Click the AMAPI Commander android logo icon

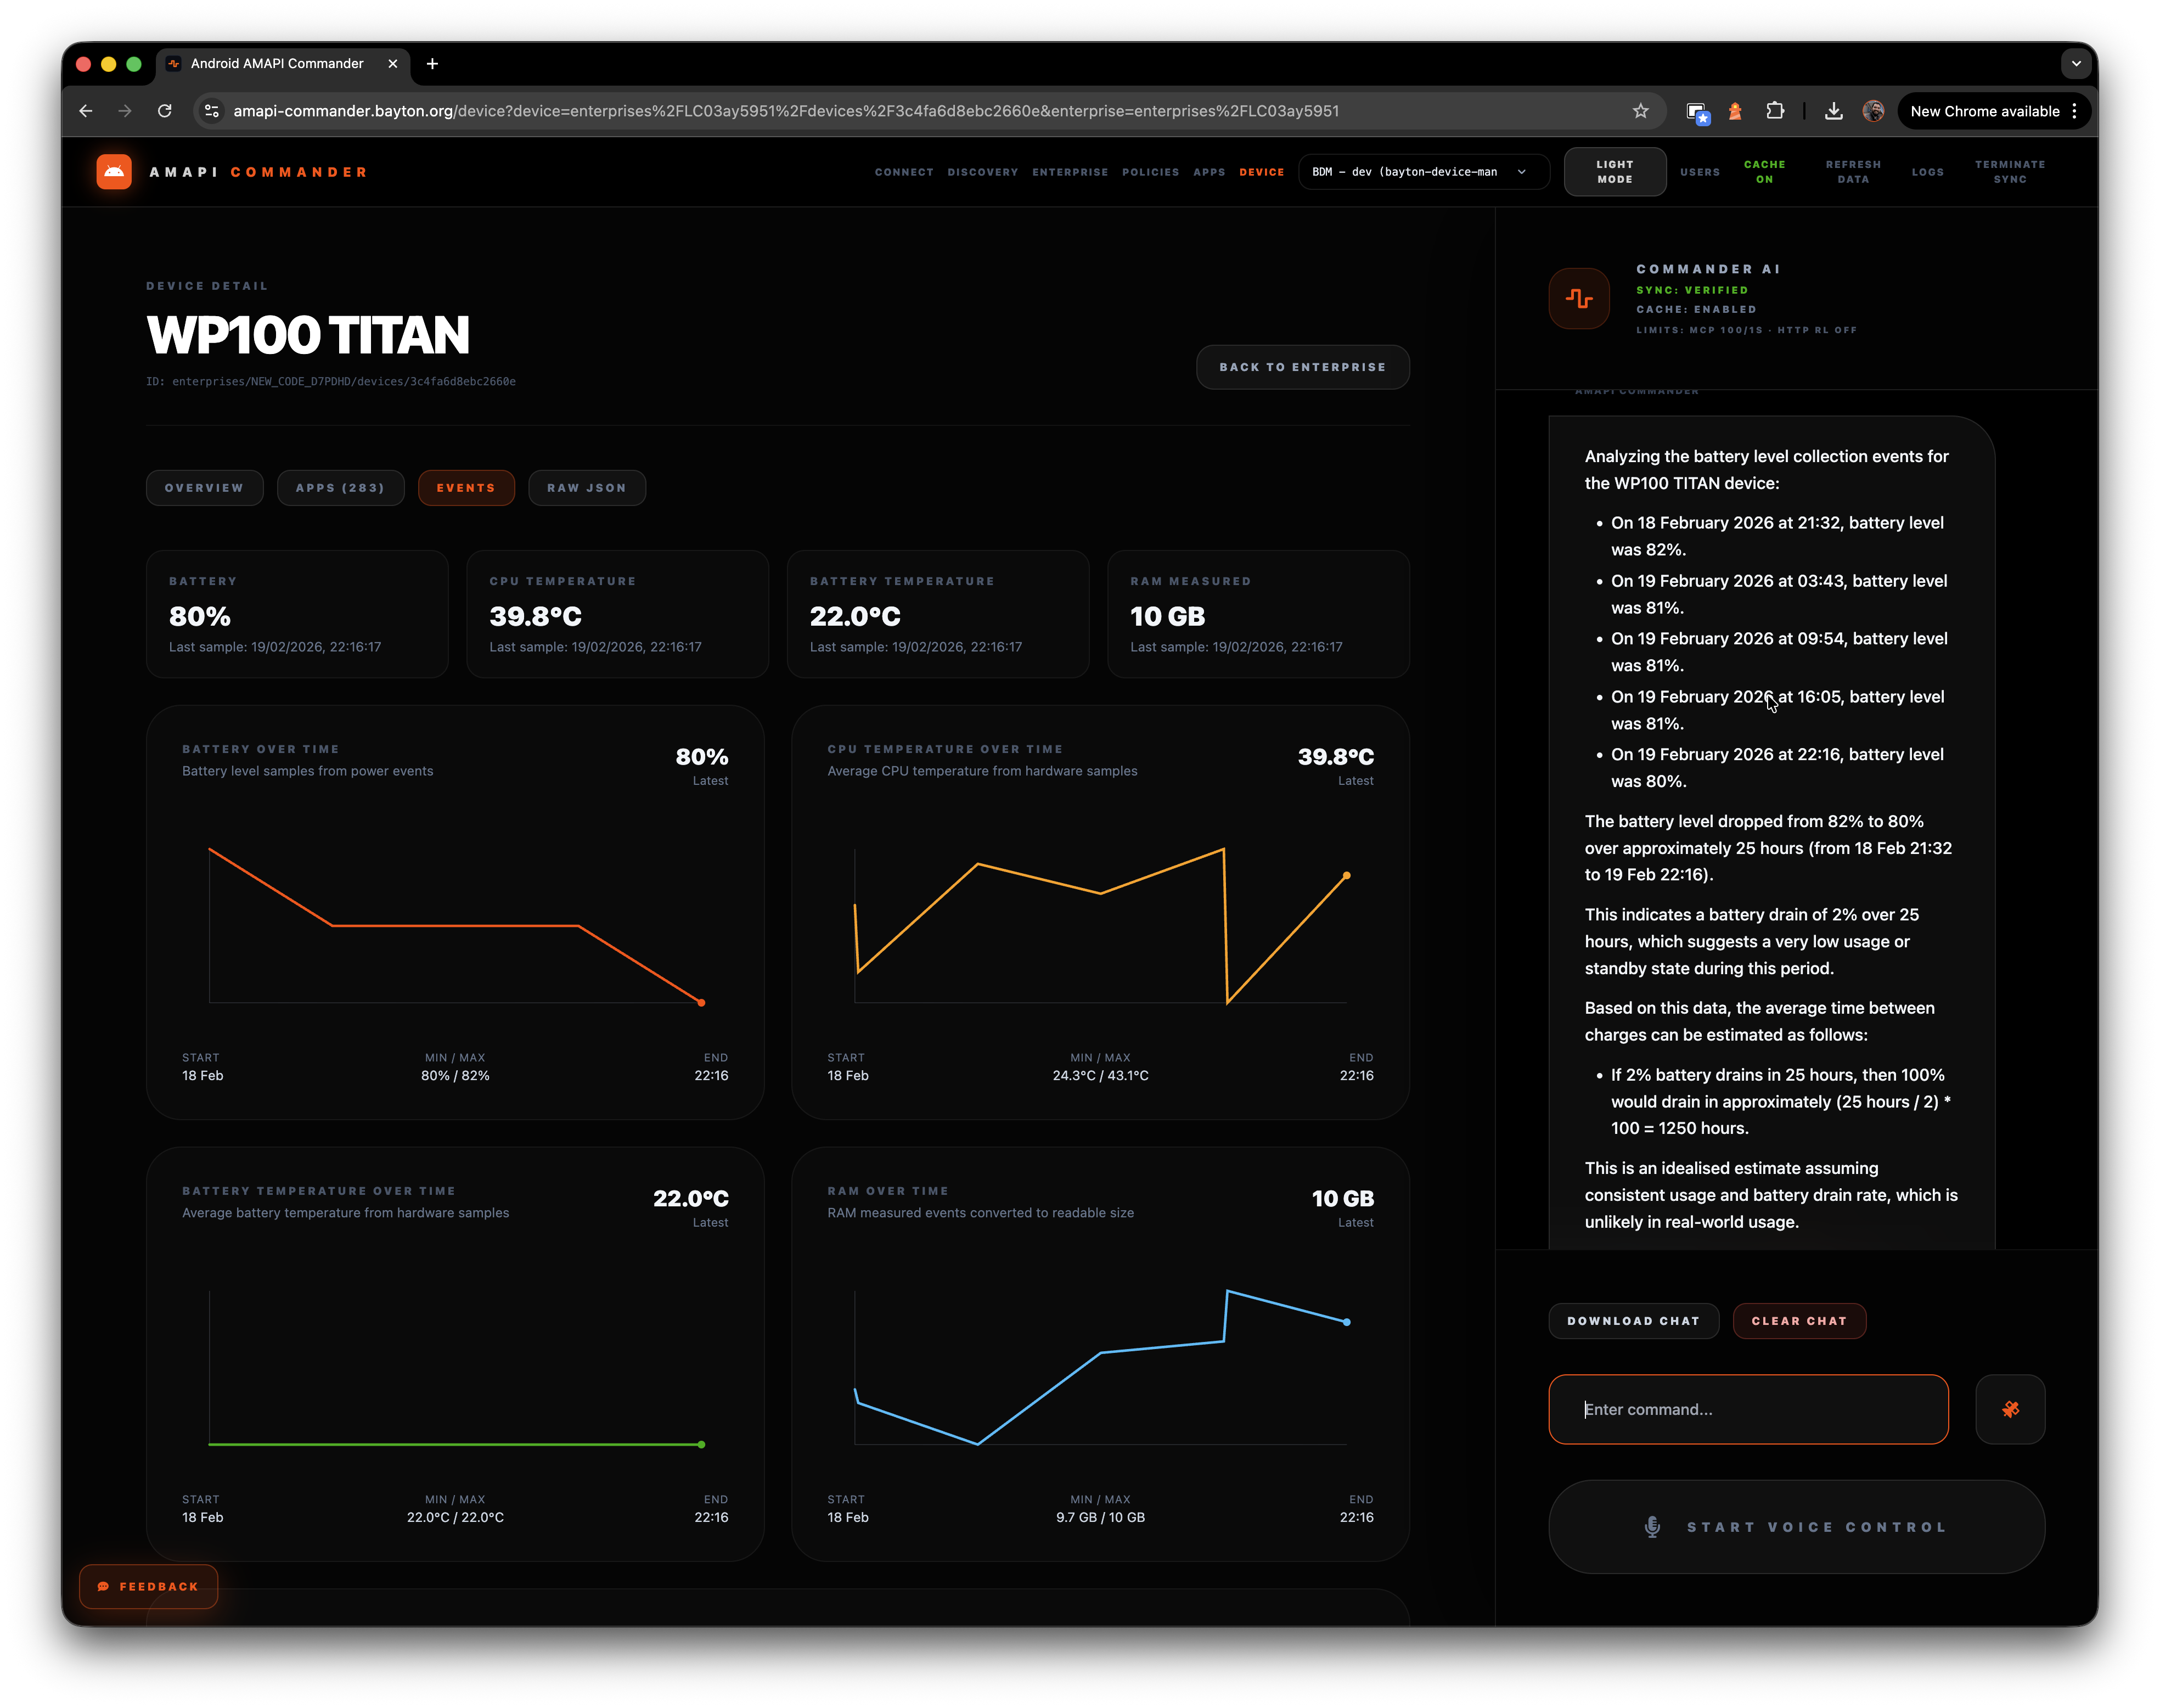(x=114, y=172)
